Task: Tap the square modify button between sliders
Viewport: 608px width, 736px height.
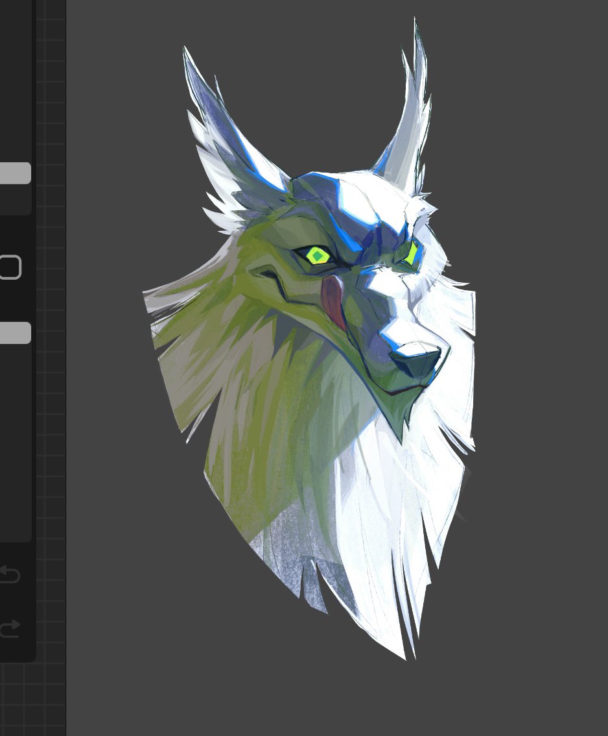Action: click(x=10, y=267)
